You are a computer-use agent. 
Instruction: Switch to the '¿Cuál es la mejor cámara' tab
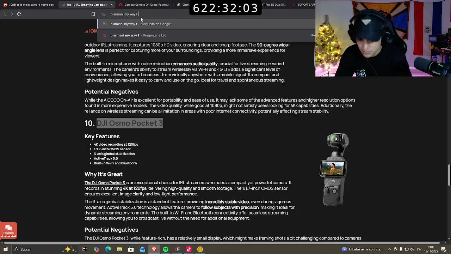coord(29,5)
